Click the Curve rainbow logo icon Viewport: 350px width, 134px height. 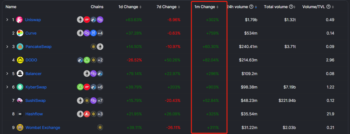tap(20, 33)
